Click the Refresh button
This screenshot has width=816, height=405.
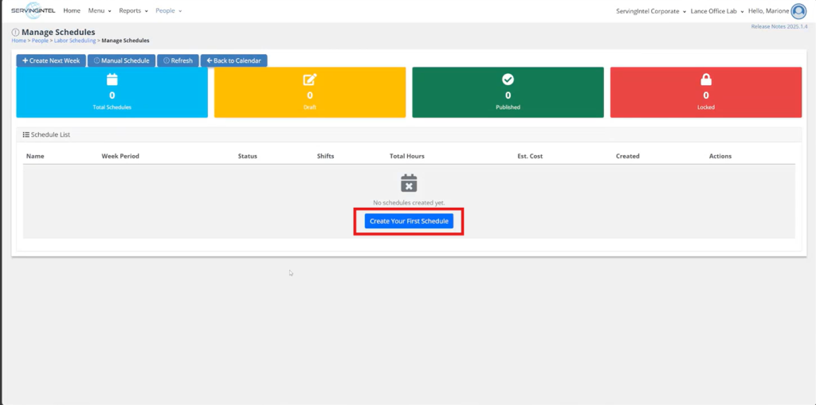tap(178, 60)
